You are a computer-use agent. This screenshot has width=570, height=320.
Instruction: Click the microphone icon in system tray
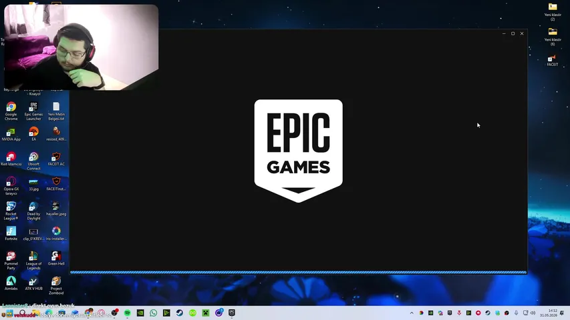click(x=516, y=313)
